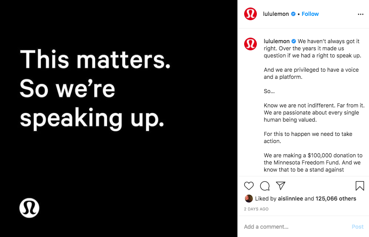Open lululemon username in header
This screenshot has height=237, width=369.
coord(276,14)
